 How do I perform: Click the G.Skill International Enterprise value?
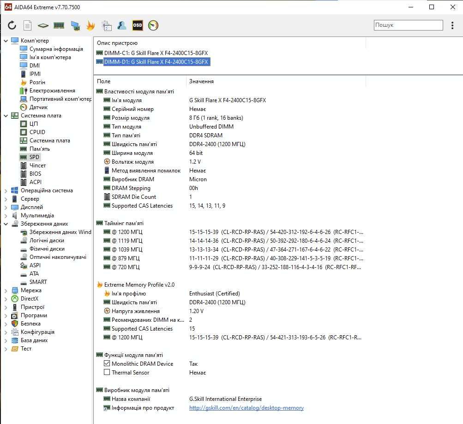click(x=225, y=399)
